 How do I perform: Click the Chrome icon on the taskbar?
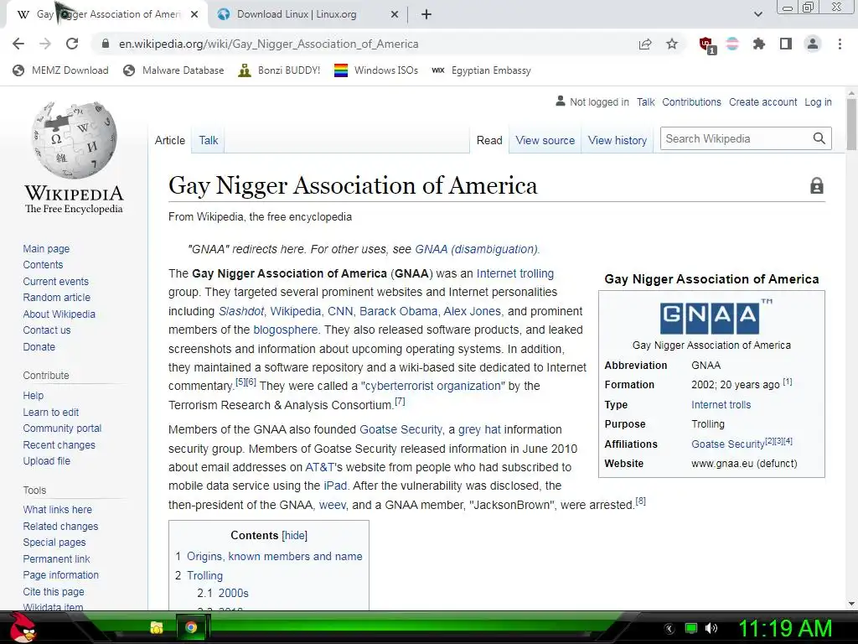click(191, 627)
